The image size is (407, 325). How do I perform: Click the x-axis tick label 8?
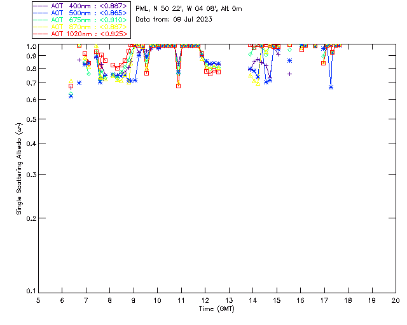(x=110, y=300)
